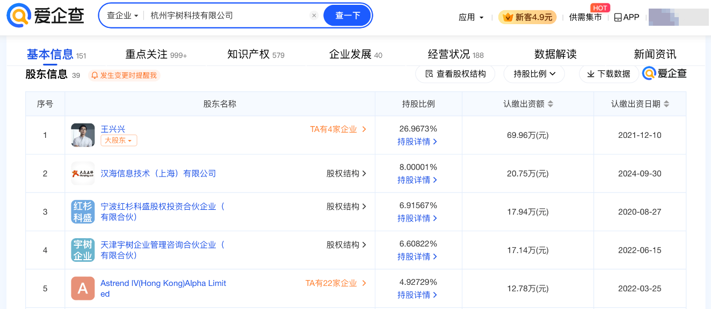Image resolution: width=711 pixels, height=309 pixels.
Task: Select the 69.96万(元) amount cell
Action: click(x=528, y=135)
